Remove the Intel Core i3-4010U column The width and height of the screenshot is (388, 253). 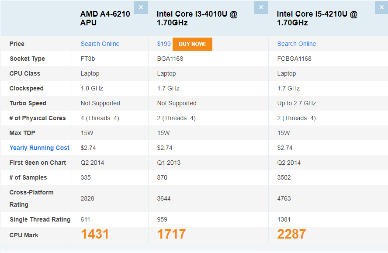point(261,7)
